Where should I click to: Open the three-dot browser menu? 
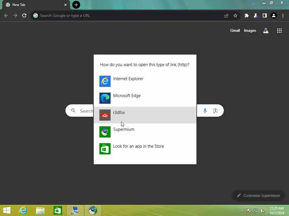283,16
